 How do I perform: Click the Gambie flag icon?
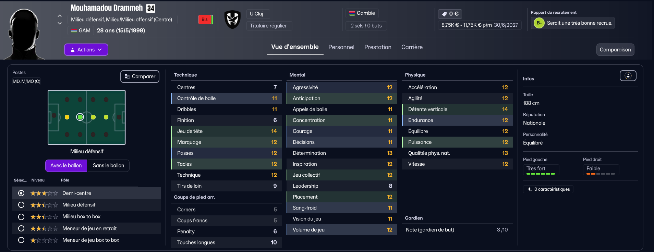352,13
